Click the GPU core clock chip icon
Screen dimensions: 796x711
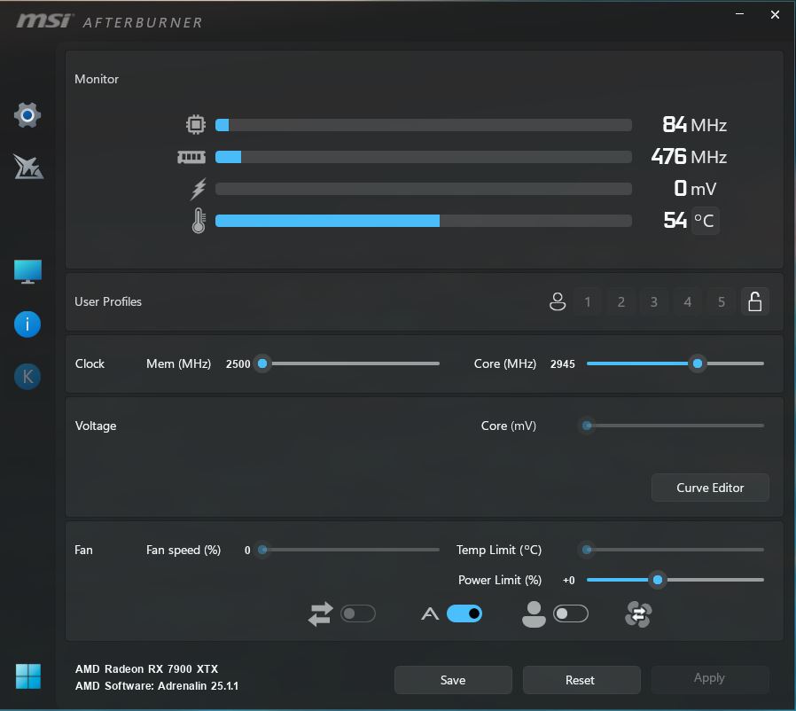tap(195, 124)
